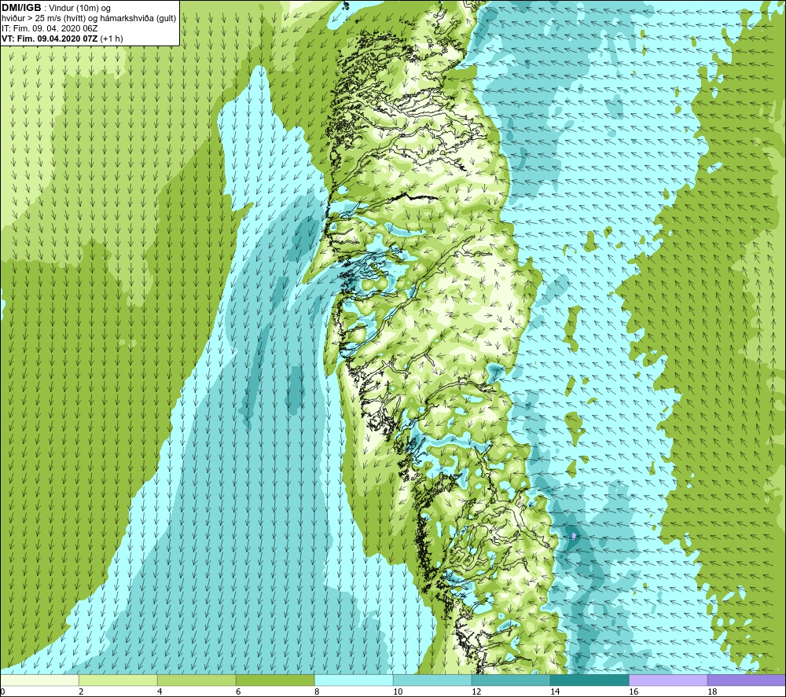This screenshot has width=786, height=697.
Task: Click the 'IT: Fim. 09. 04. 2020 06Z' line
Action: [50, 28]
